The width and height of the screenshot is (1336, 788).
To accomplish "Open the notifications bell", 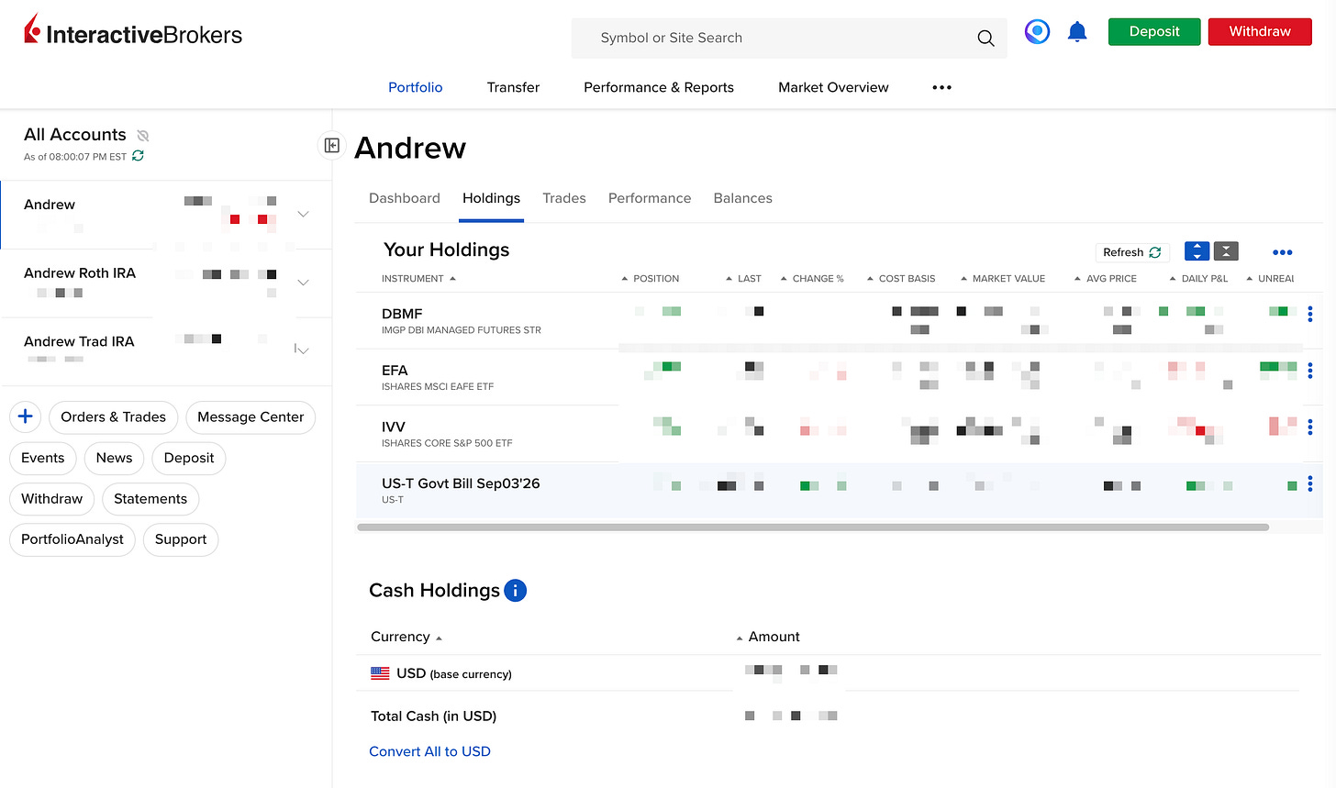I will (1077, 32).
